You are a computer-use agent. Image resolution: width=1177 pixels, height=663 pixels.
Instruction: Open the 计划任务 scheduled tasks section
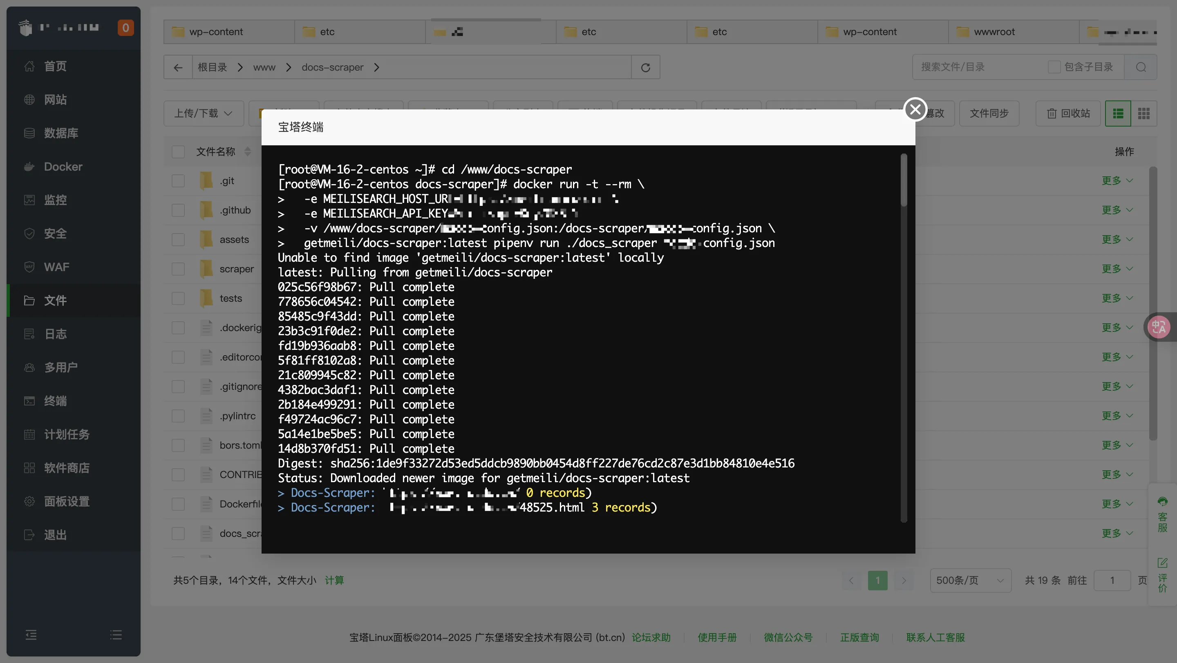73,434
